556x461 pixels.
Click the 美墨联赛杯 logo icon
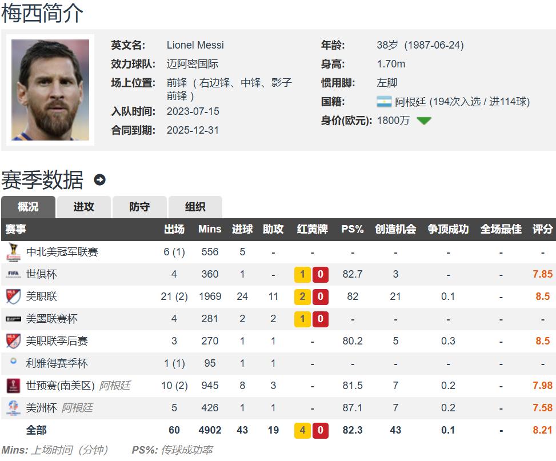click(13, 319)
